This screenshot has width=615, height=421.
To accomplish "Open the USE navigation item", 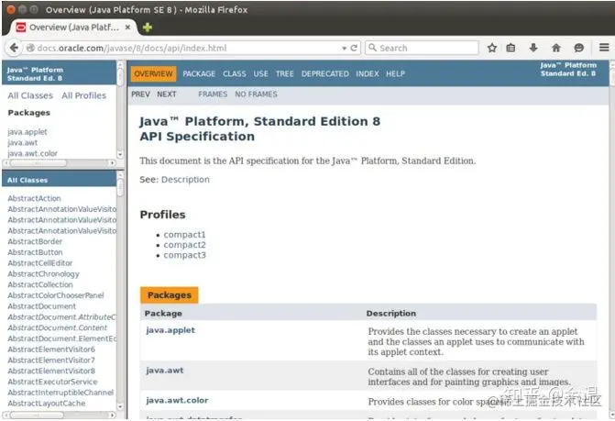I will [260, 73].
